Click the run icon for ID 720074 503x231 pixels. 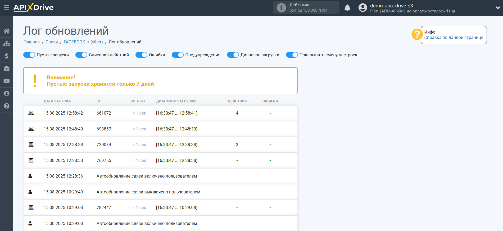[x=31, y=144]
